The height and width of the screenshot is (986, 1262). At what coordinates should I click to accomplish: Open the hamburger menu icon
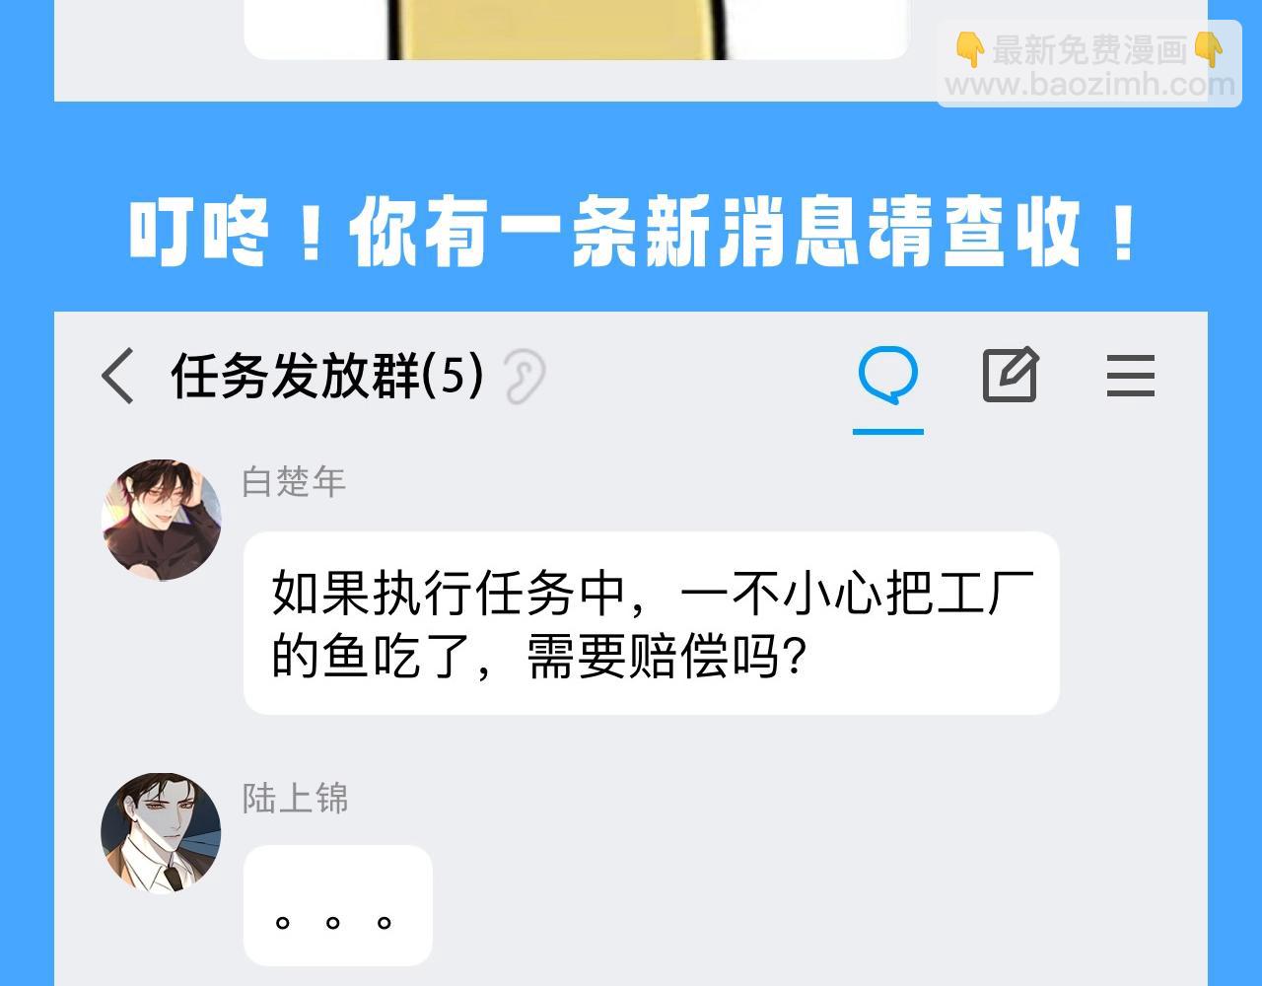(1130, 376)
